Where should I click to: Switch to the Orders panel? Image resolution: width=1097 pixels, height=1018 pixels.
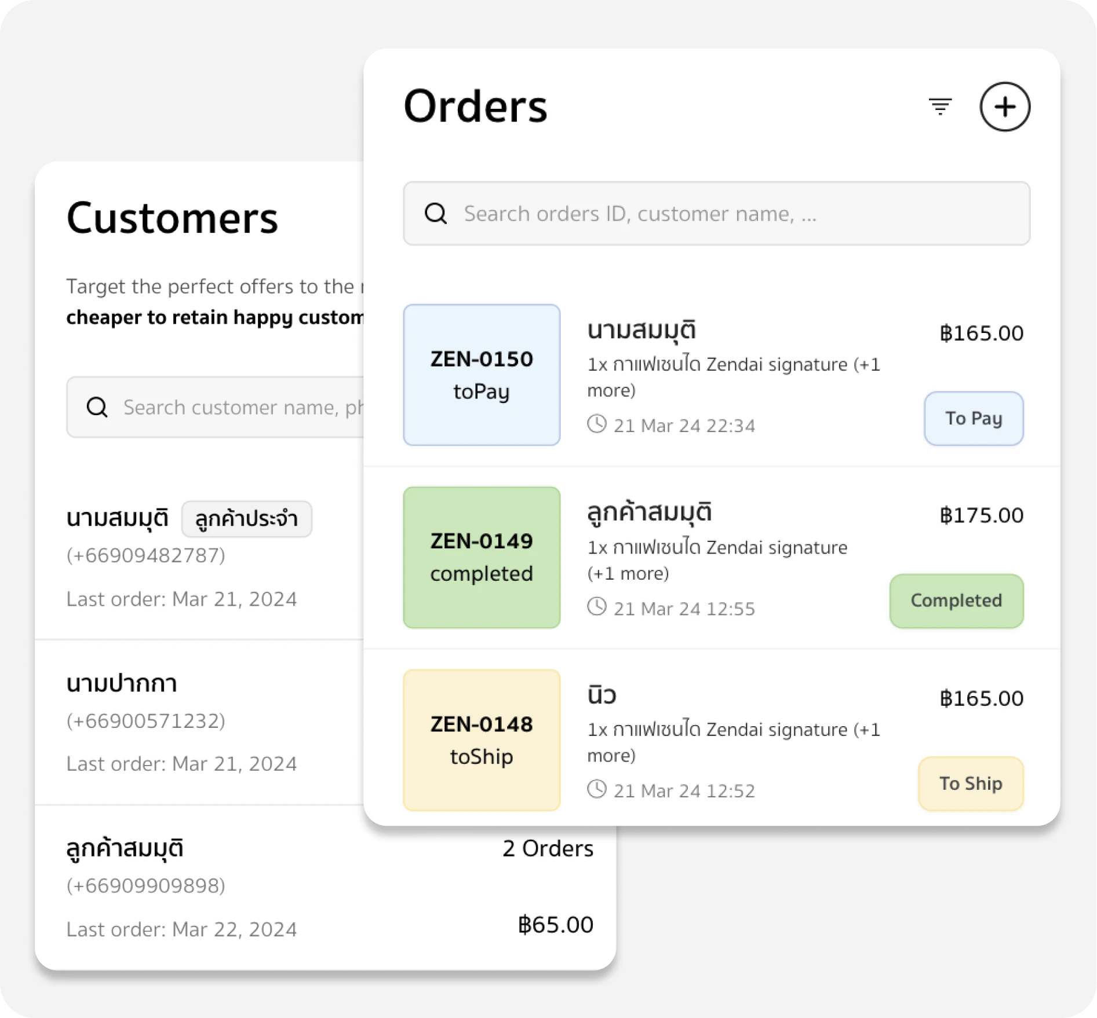pyautogui.click(x=475, y=105)
